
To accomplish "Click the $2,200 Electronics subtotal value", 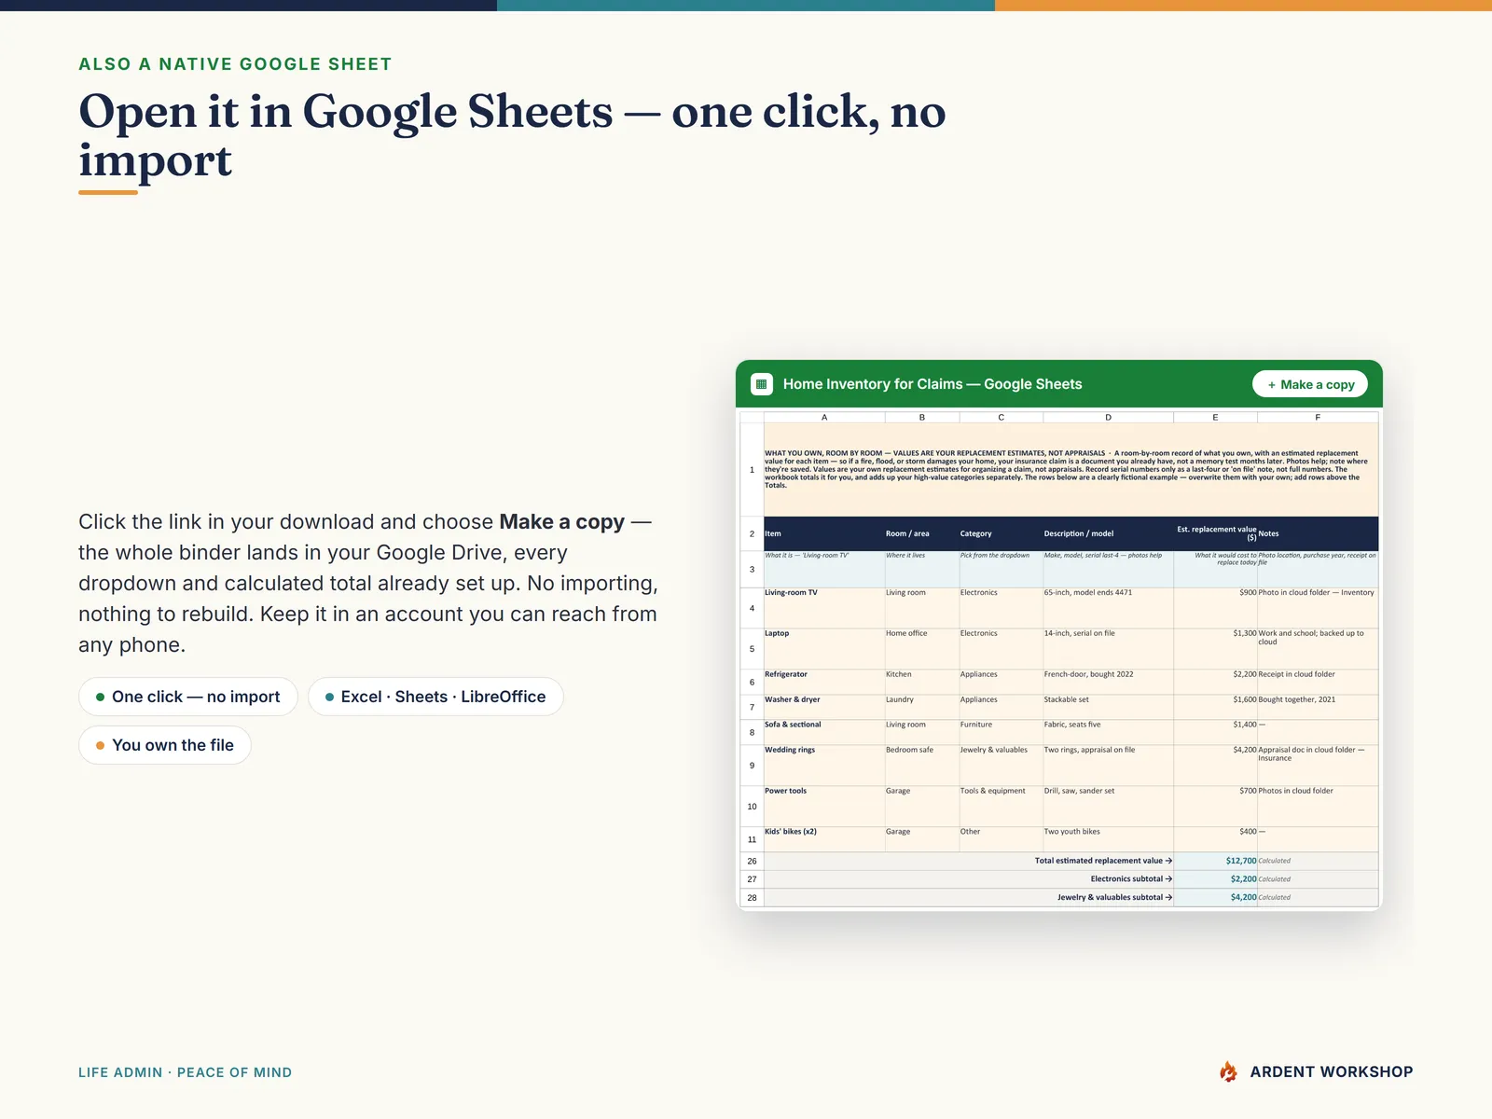I will coord(1215,879).
